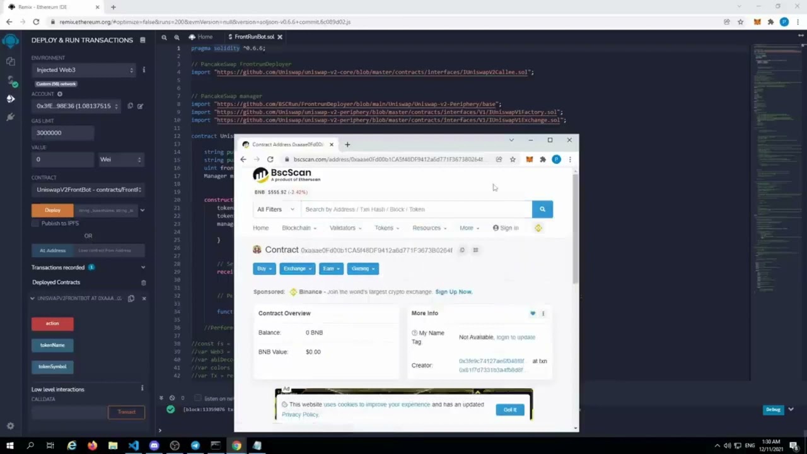
Task: Clear the Remix terminal icon
Action: pyautogui.click(x=171, y=398)
